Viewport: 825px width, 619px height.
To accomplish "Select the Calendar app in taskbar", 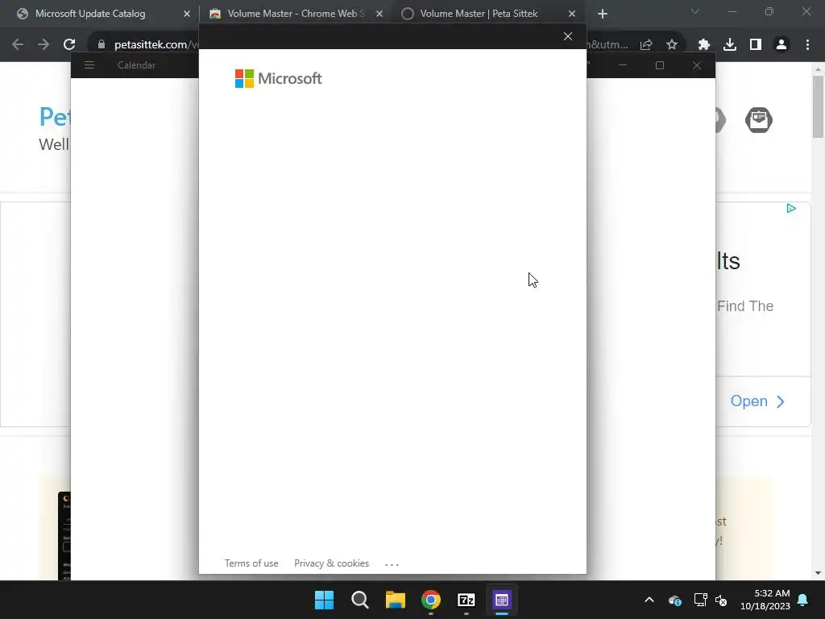I will point(501,600).
